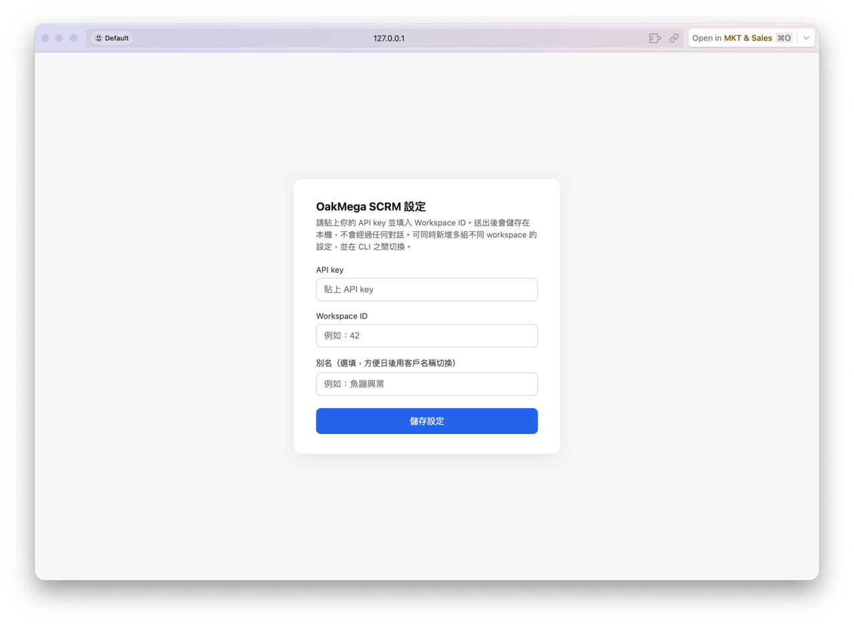Focus the API key input field
854x626 pixels.
[x=427, y=290]
